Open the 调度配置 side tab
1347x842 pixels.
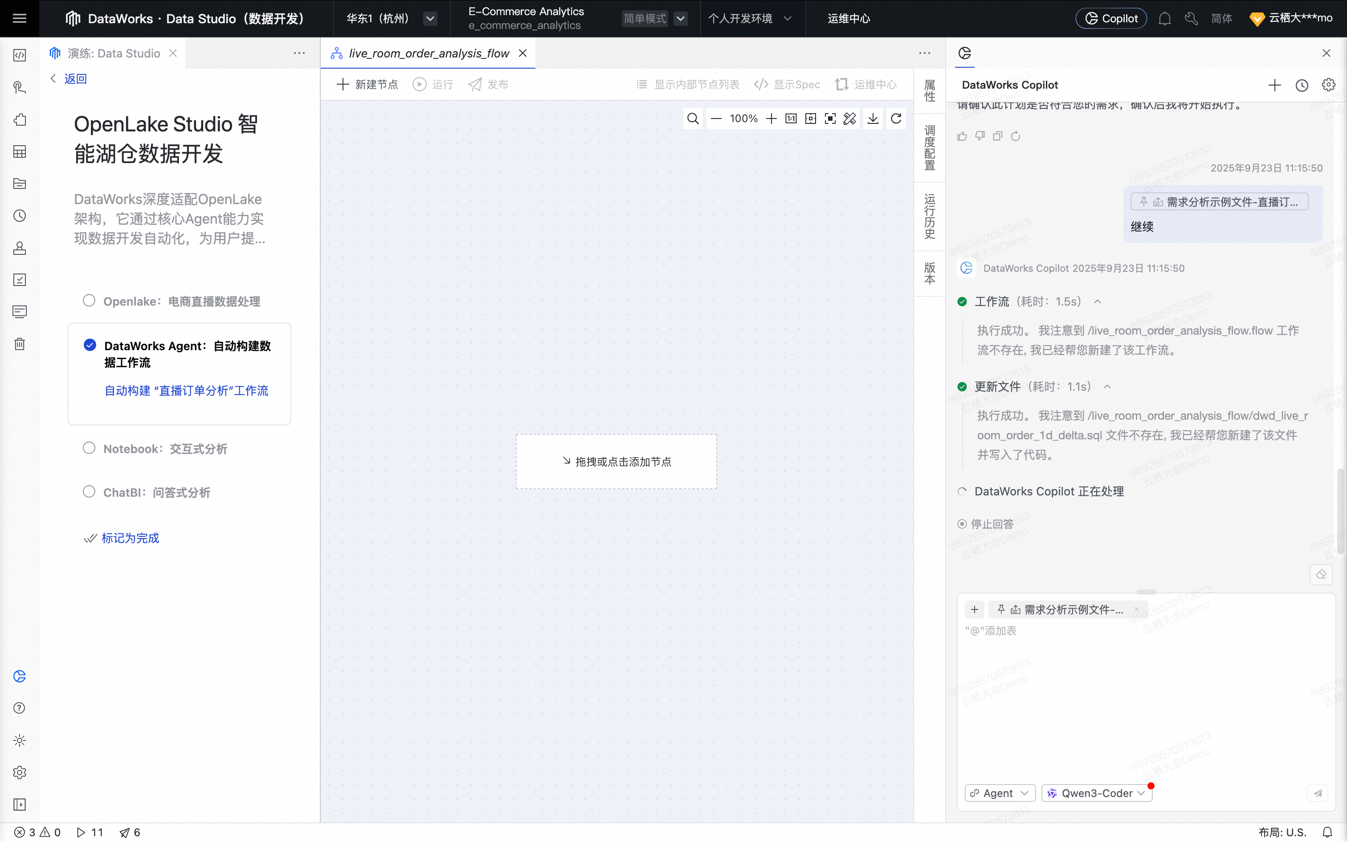point(930,147)
